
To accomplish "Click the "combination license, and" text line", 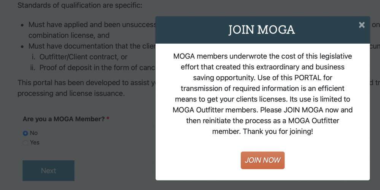I will pos(69,35).
